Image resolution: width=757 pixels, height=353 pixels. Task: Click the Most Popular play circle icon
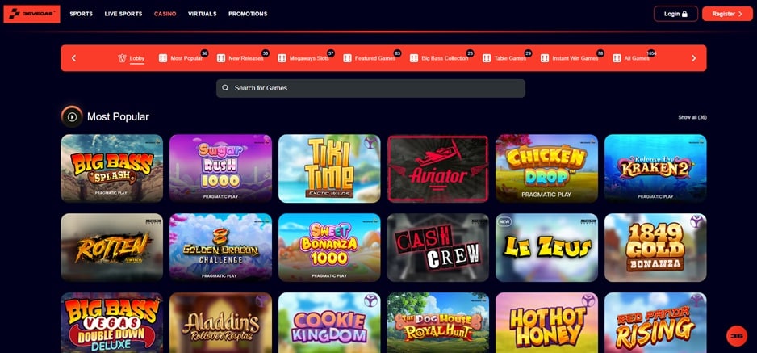(x=72, y=116)
